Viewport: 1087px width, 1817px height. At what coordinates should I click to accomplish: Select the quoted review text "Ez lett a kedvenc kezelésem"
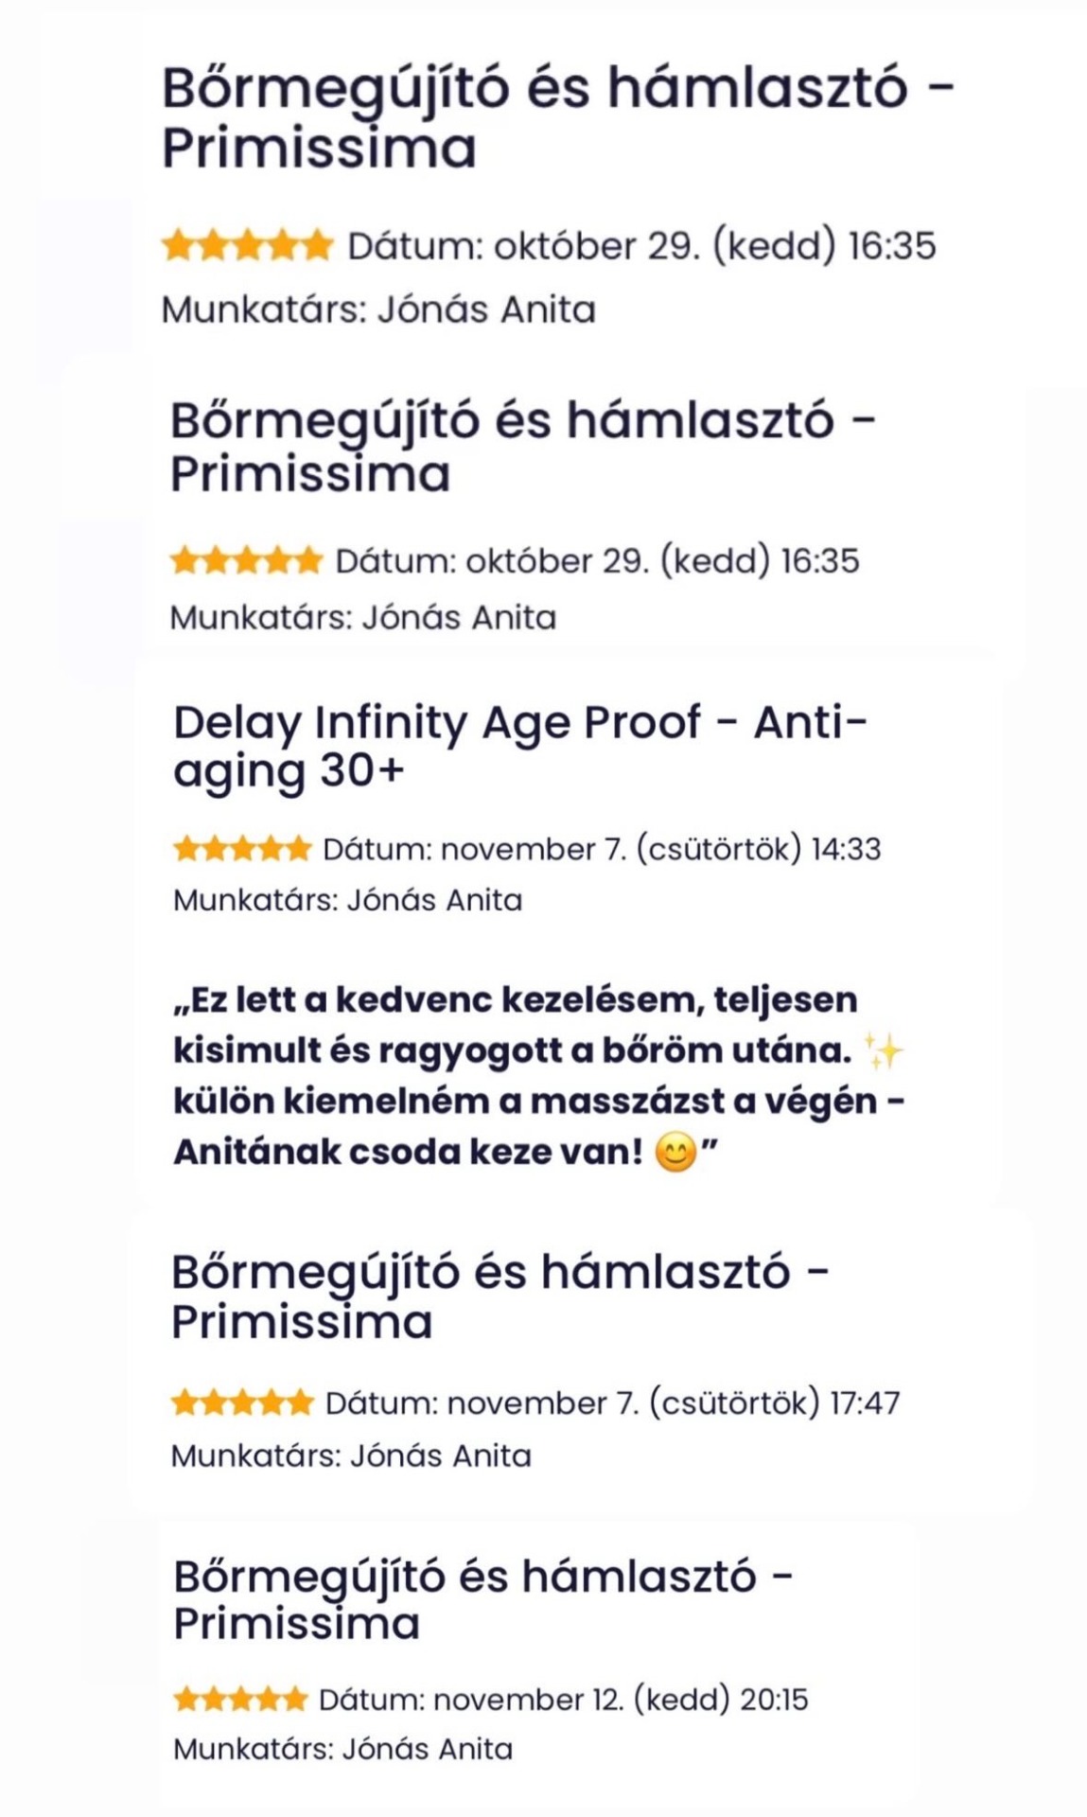(x=538, y=1076)
